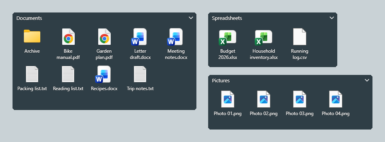Viewport: 385px width, 142px height.
Task: Click the Photo 04.png image icon
Action: [x=336, y=99]
